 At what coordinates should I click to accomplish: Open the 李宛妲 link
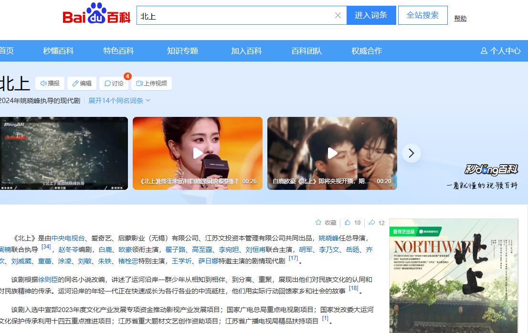pos(229,250)
